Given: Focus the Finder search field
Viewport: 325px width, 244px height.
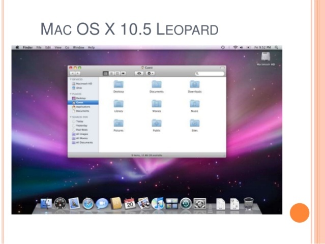Looking at the screenshot, I should pyautogui.click(x=210, y=74).
